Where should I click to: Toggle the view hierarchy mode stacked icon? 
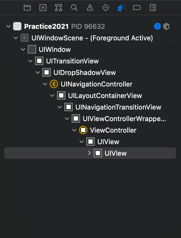point(166,26)
